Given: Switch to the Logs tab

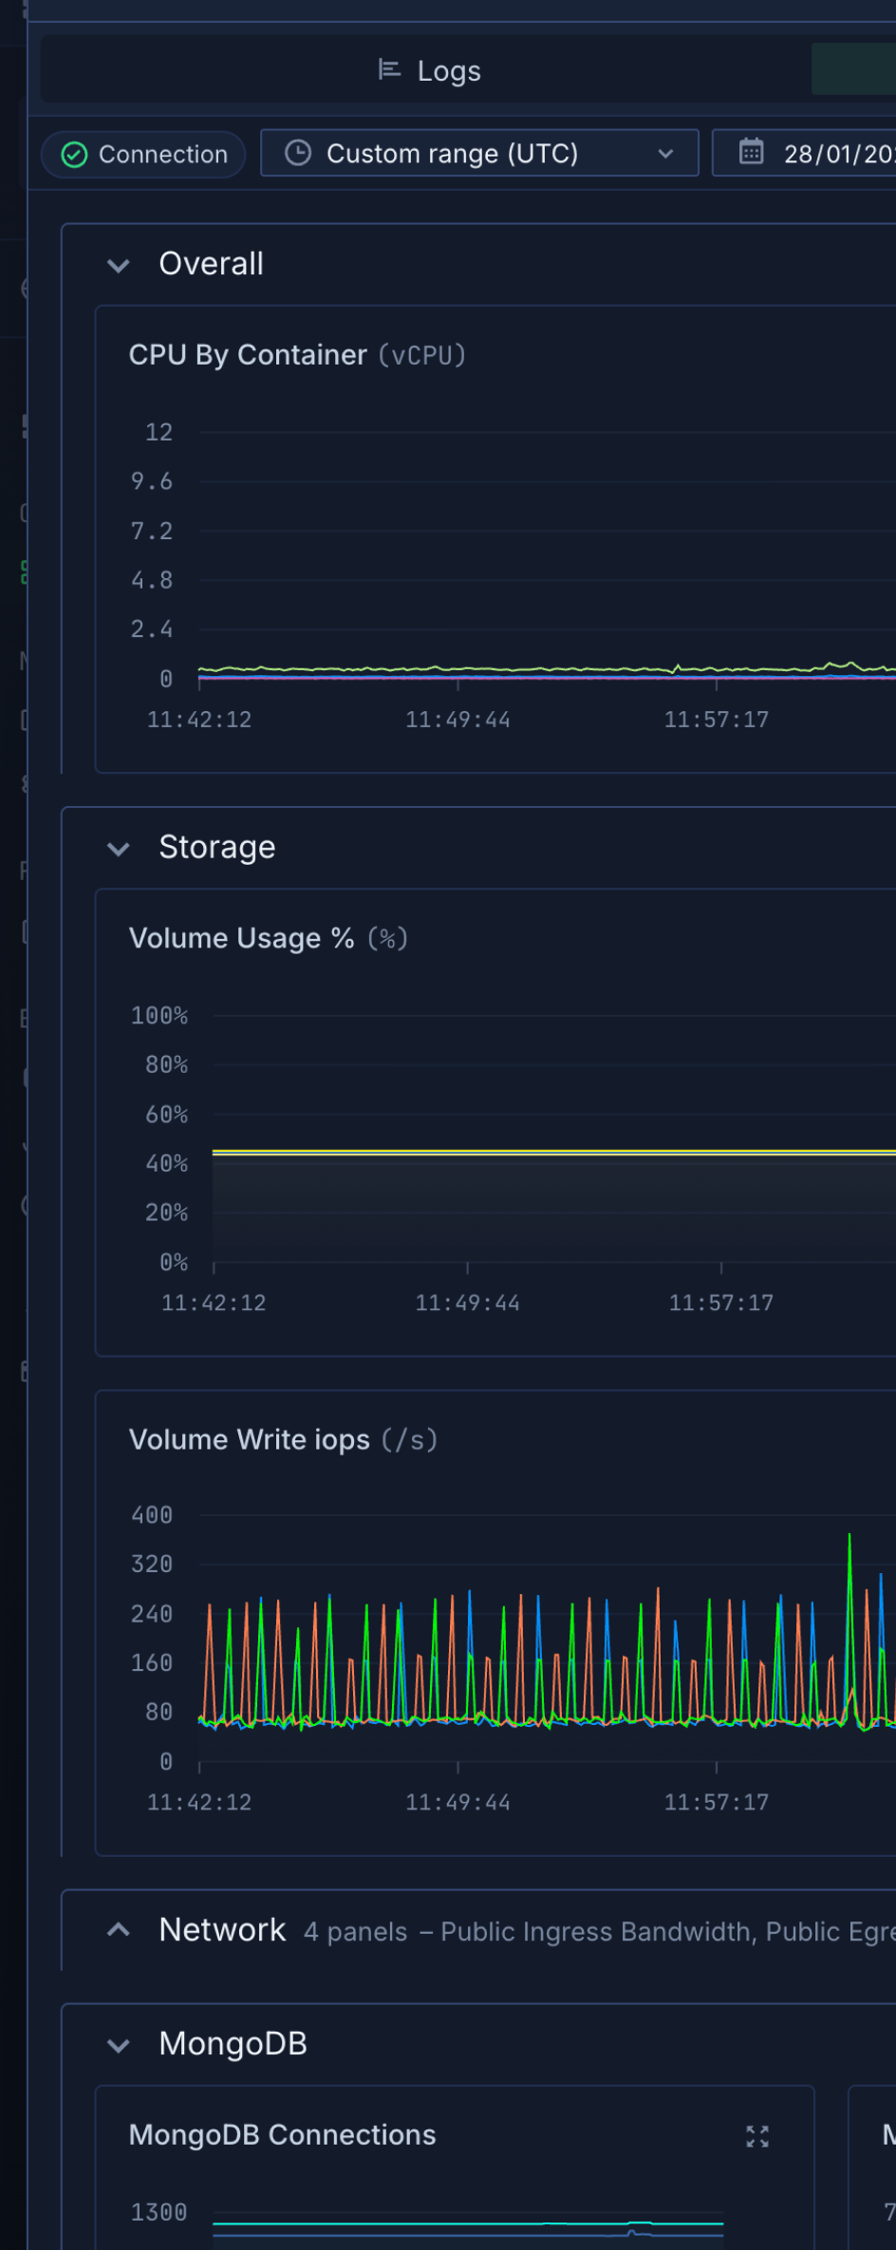Looking at the screenshot, I should tap(448, 71).
